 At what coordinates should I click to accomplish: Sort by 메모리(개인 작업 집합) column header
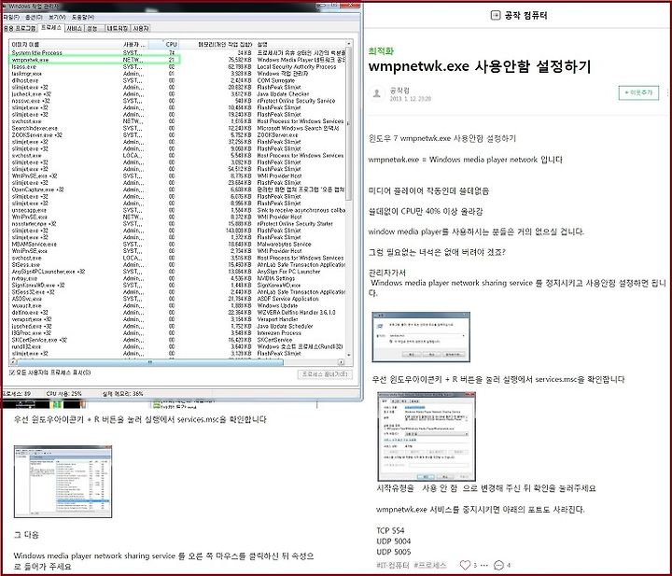pyautogui.click(x=217, y=44)
